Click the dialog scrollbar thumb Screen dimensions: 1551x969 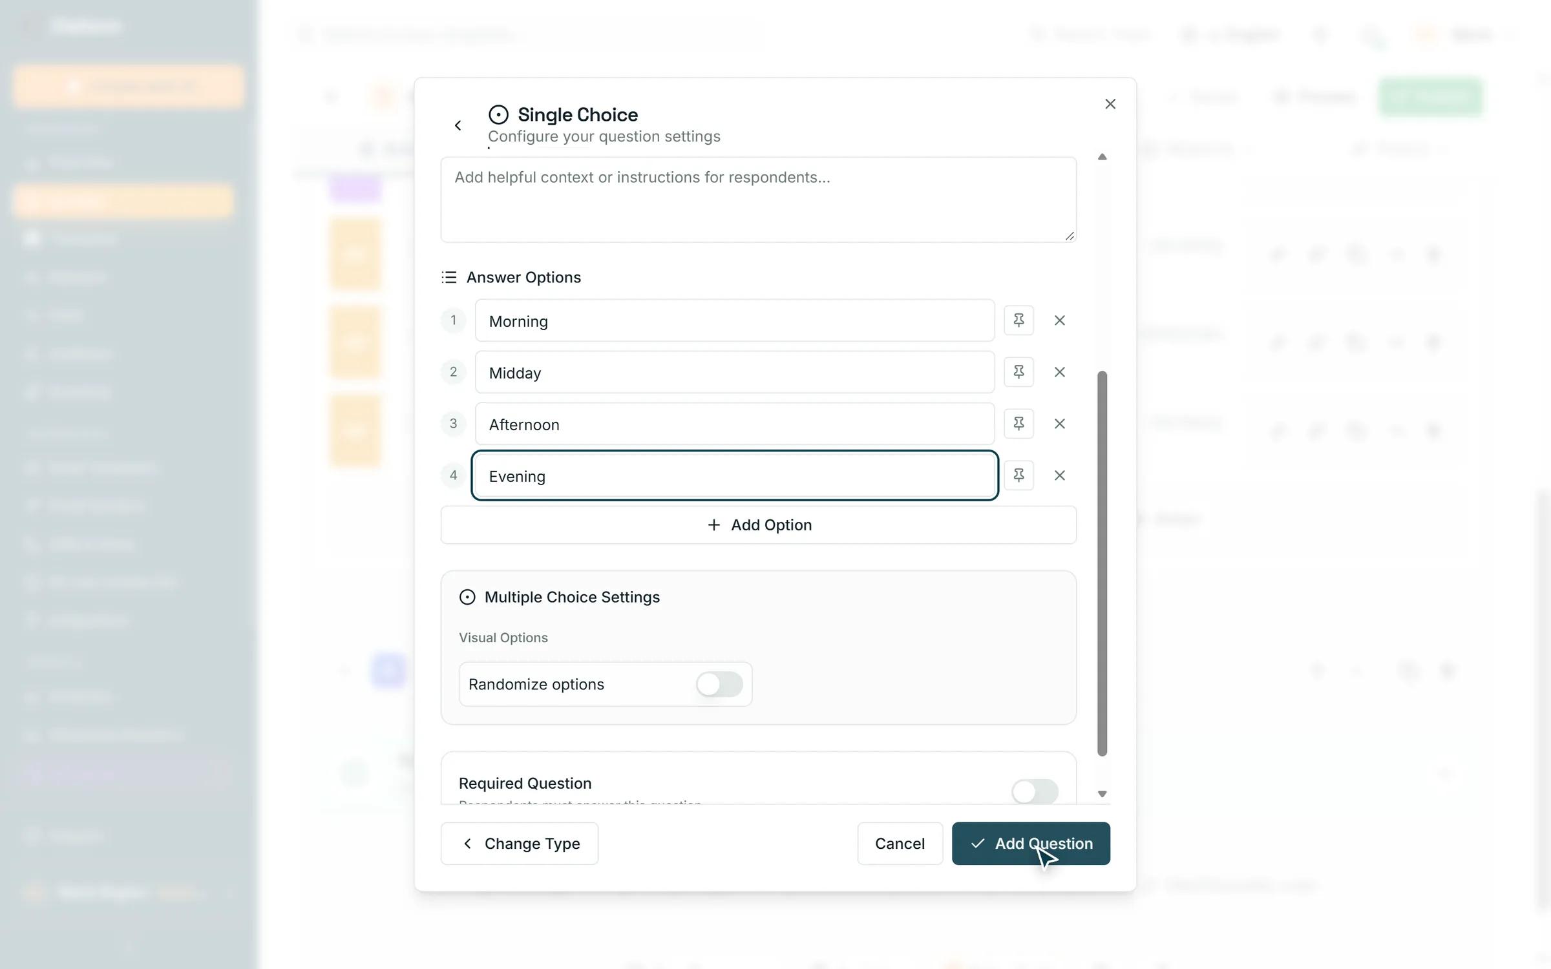click(x=1103, y=563)
